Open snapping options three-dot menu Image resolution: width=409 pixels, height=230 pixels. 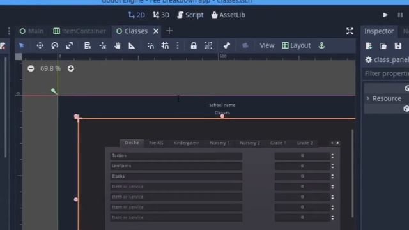click(178, 45)
